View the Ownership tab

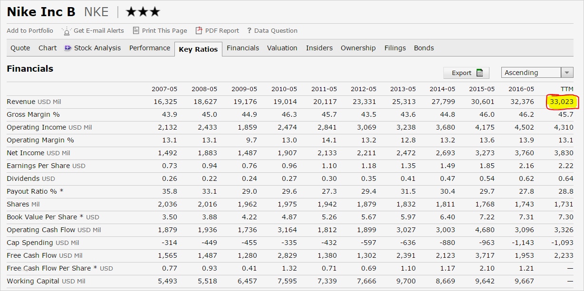click(358, 48)
